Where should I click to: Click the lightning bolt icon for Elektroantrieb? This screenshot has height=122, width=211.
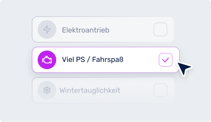[x=47, y=30]
